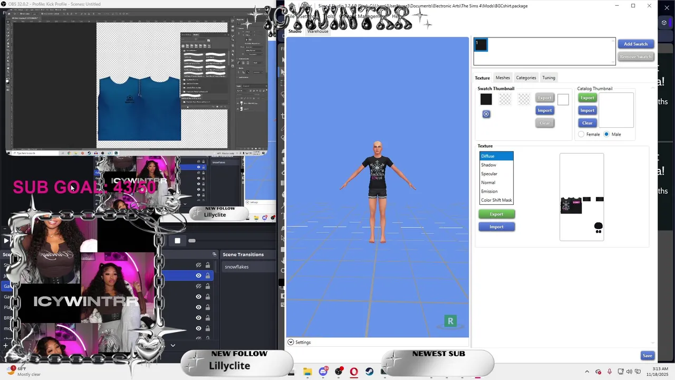This screenshot has width=675, height=380.
Task: Select the Normal texture entry
Action: tap(496, 183)
